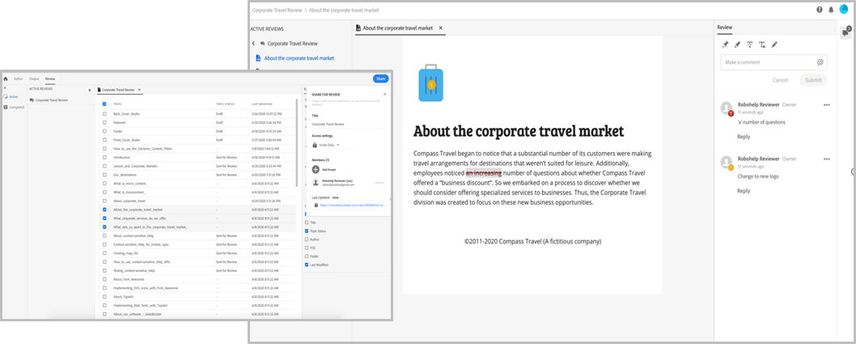Enable the TOC column checkbox
The height and width of the screenshot is (344, 856).
coord(307,248)
